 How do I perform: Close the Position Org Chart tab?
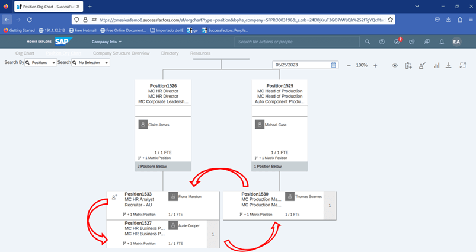click(x=78, y=7)
